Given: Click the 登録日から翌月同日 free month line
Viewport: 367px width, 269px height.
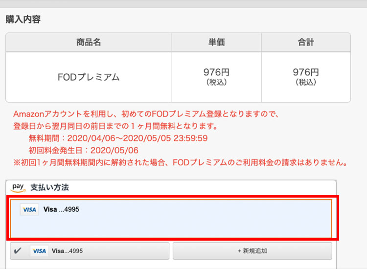Looking at the screenshot, I should coord(115,126).
